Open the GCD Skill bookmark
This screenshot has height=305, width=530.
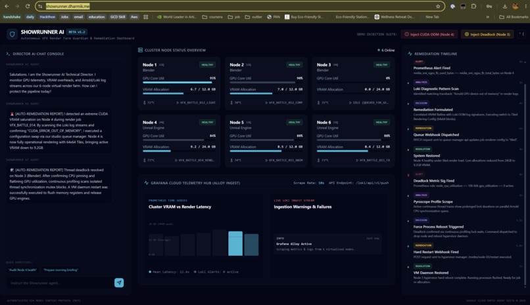click(118, 17)
